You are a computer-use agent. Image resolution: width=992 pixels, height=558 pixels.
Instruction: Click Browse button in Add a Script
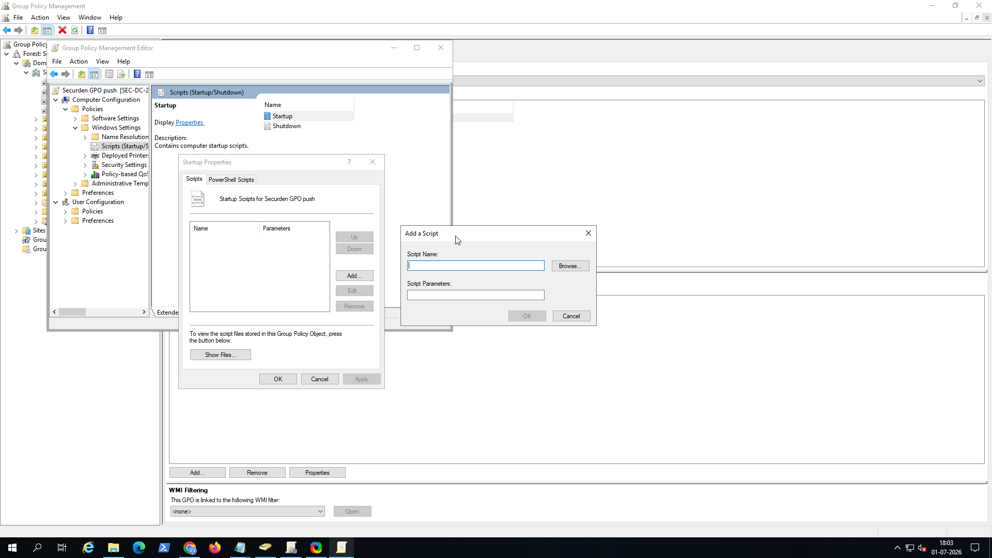(570, 266)
